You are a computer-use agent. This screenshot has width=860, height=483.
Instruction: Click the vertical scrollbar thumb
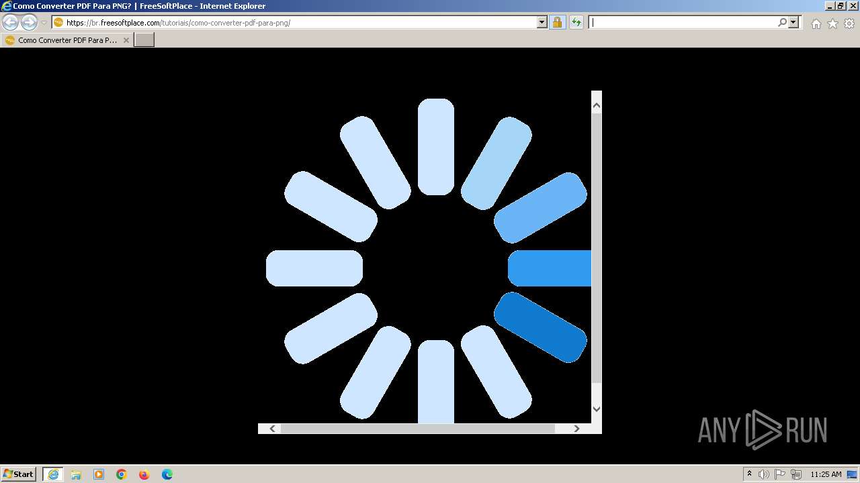[x=596, y=248]
